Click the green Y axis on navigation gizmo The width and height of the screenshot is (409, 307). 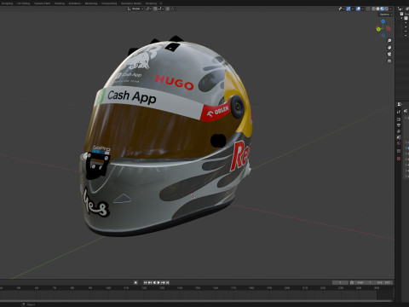(x=378, y=29)
